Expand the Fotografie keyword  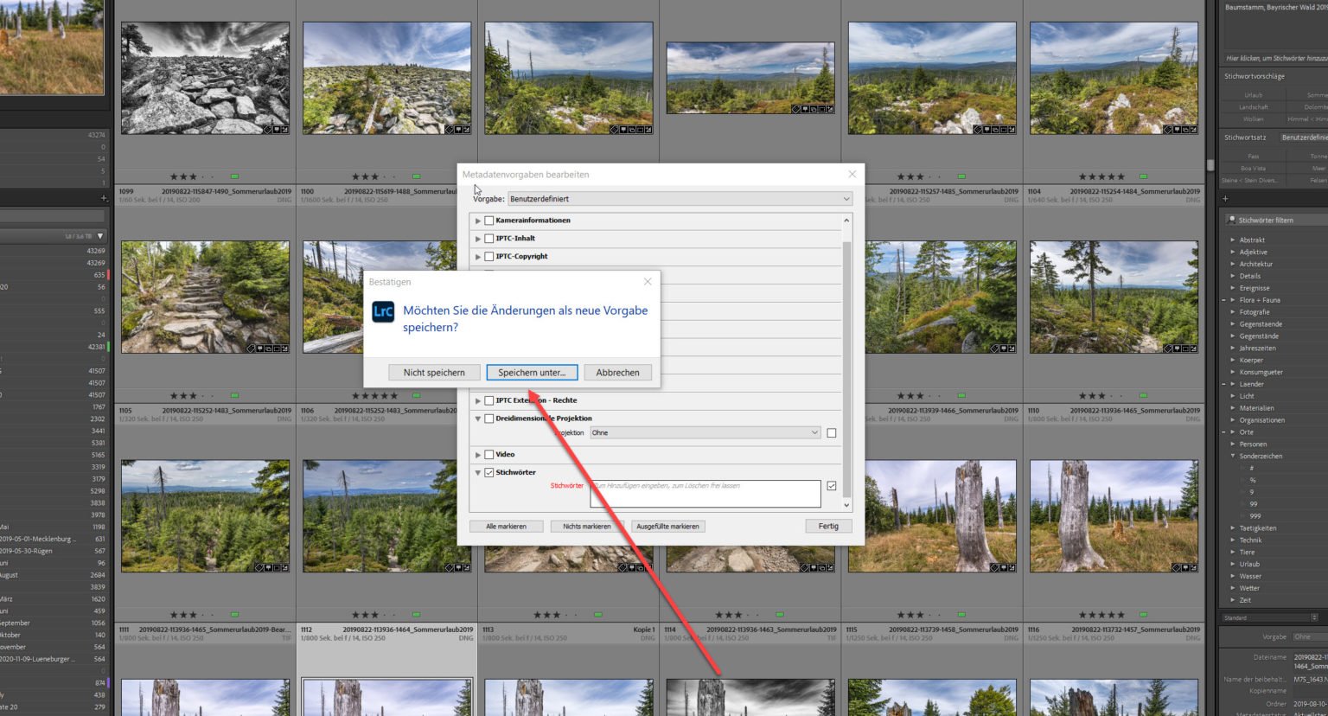(x=1233, y=312)
